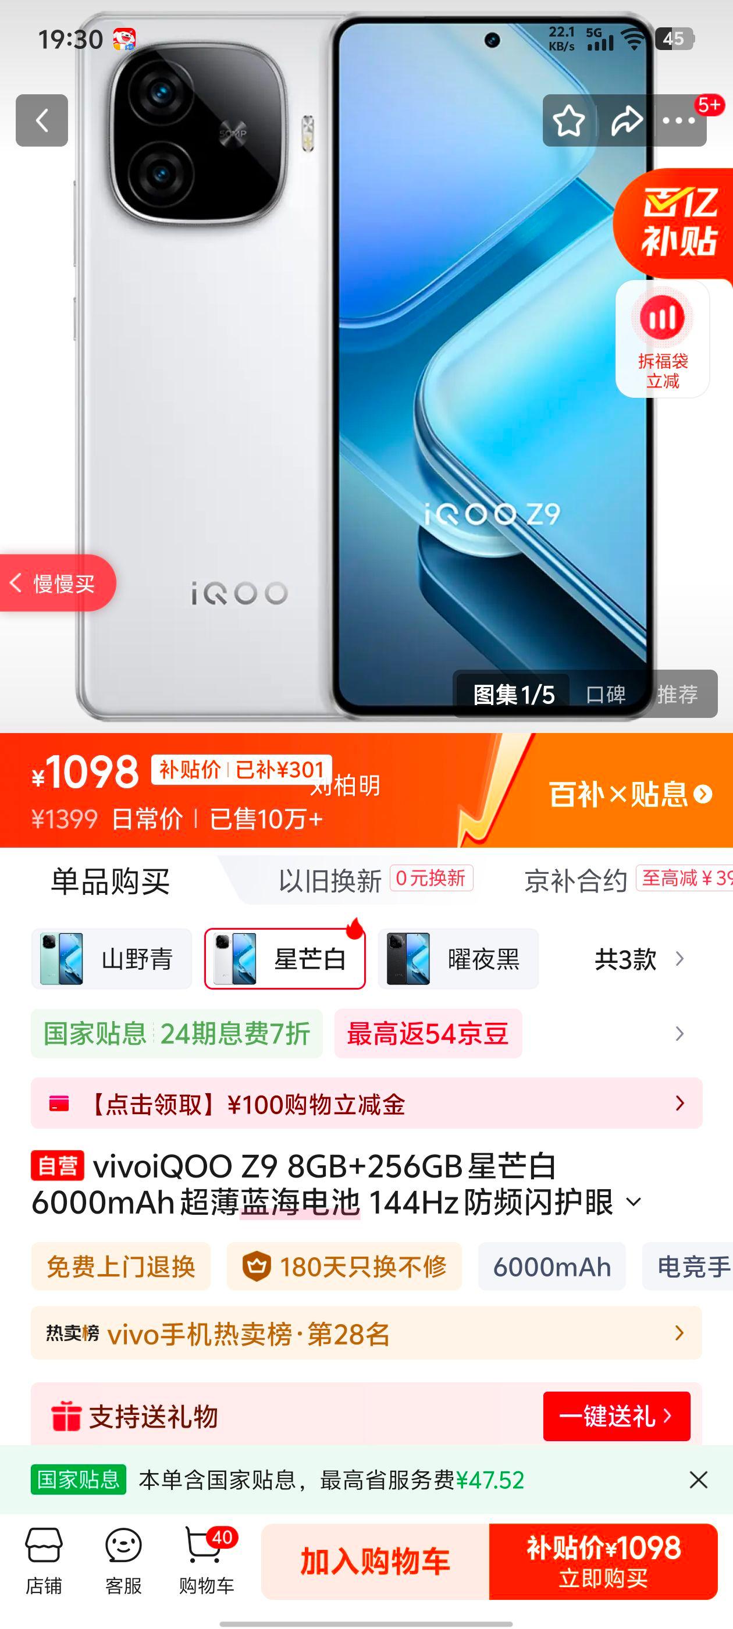Tap the 一键送礼 gift button

click(x=617, y=1417)
